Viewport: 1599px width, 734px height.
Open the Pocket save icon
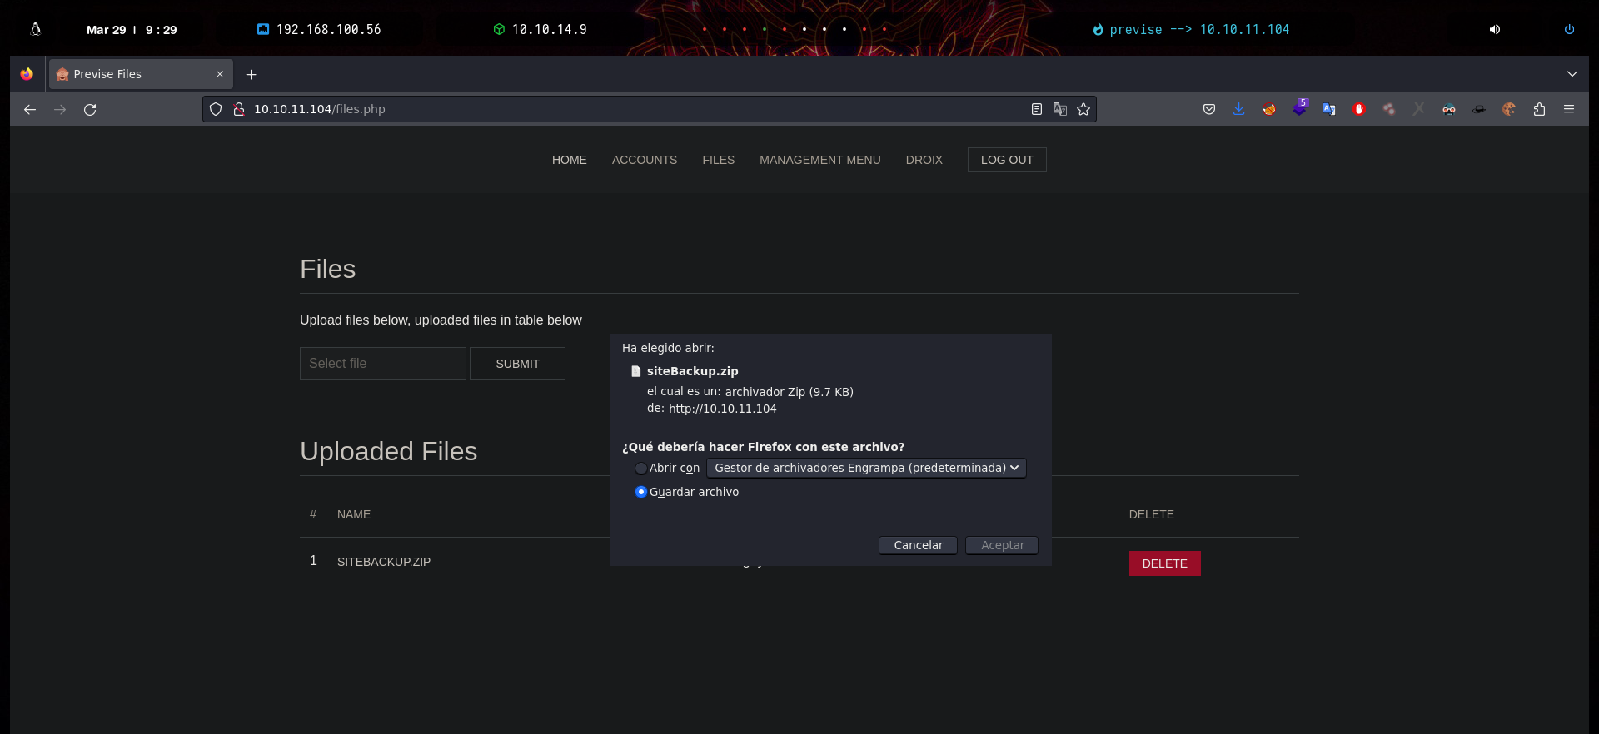coord(1208,109)
